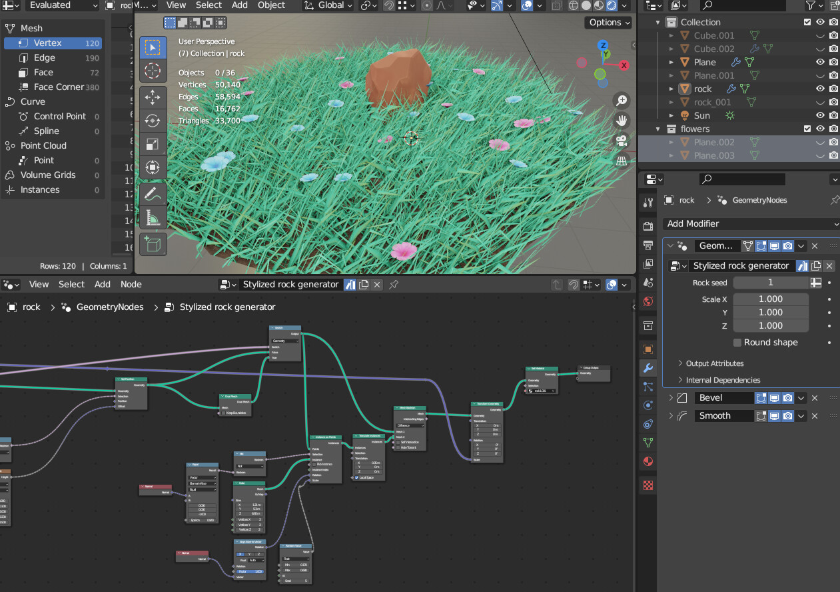
Task: Click the search field in the Properties editor
Action: tap(741, 179)
